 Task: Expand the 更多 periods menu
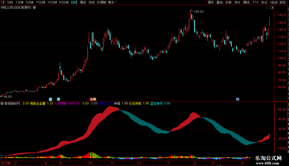coord(112,2)
